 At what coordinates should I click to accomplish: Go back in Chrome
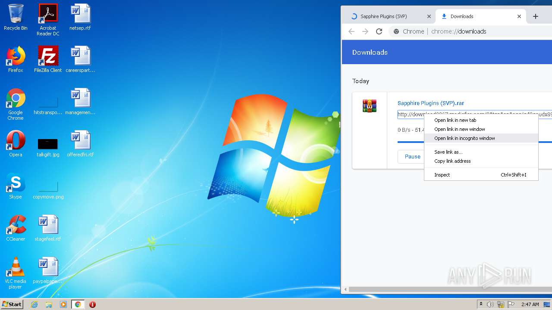[351, 31]
